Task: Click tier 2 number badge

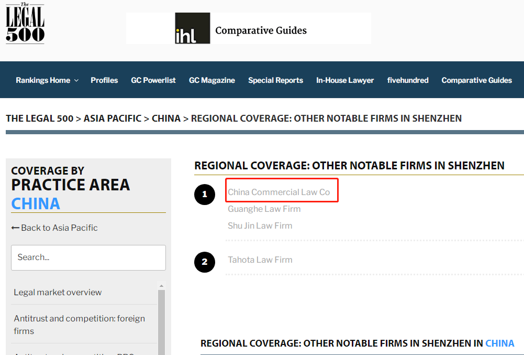Action: tap(205, 262)
